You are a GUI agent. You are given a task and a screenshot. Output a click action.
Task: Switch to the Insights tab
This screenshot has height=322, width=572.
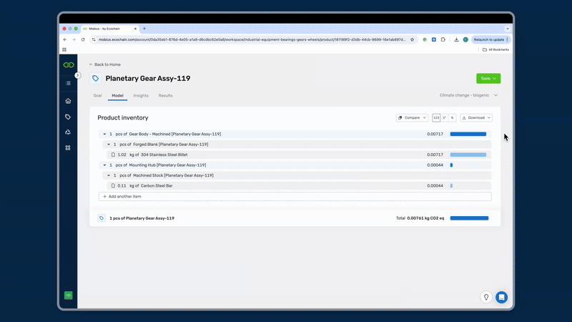coord(141,95)
